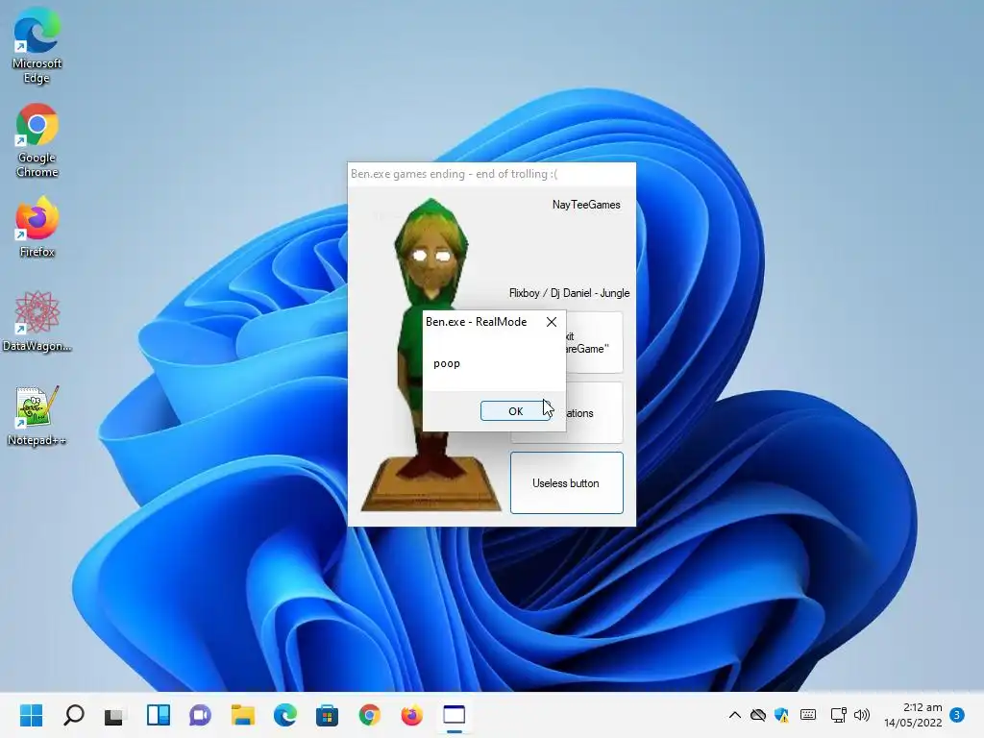Open Google Chrome desktop shortcut
Screen dimensions: 984x738
click(37, 140)
